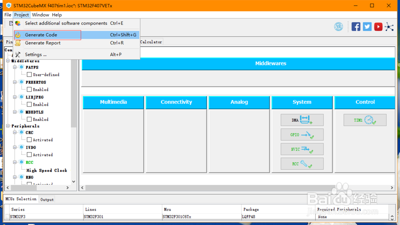This screenshot has width=400, height=225.
Task: Click the 10 years anniversary badge icon
Action: [338, 26]
